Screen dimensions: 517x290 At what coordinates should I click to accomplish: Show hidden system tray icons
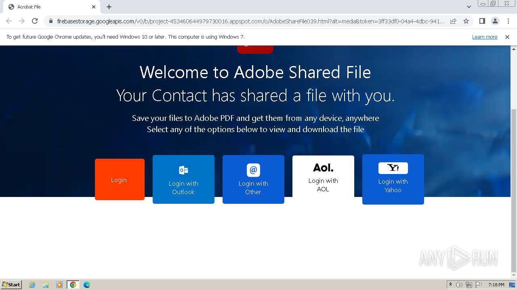[450, 285]
